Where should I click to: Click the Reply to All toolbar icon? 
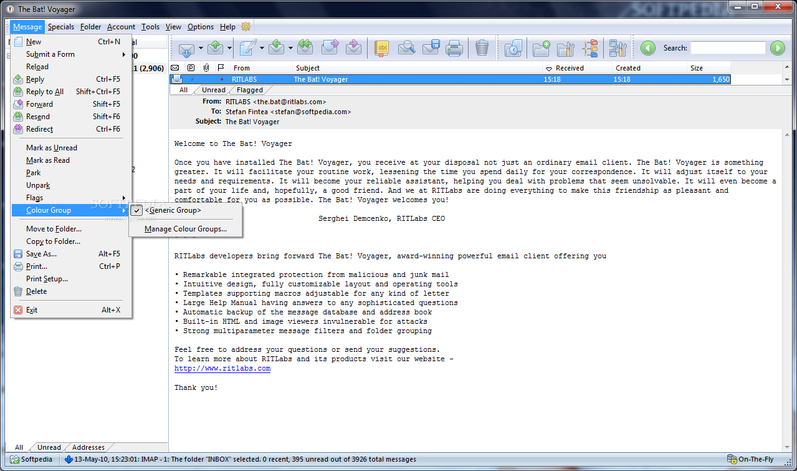(305, 48)
